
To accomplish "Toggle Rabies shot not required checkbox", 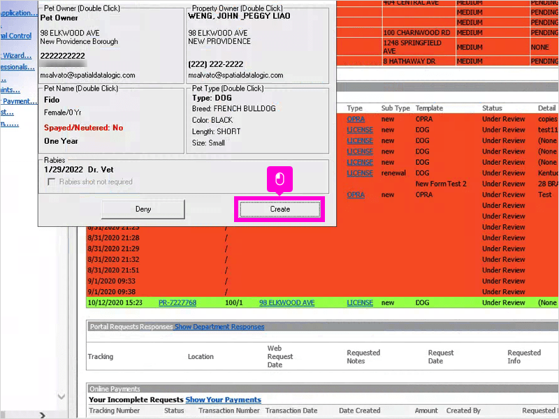I will [52, 182].
